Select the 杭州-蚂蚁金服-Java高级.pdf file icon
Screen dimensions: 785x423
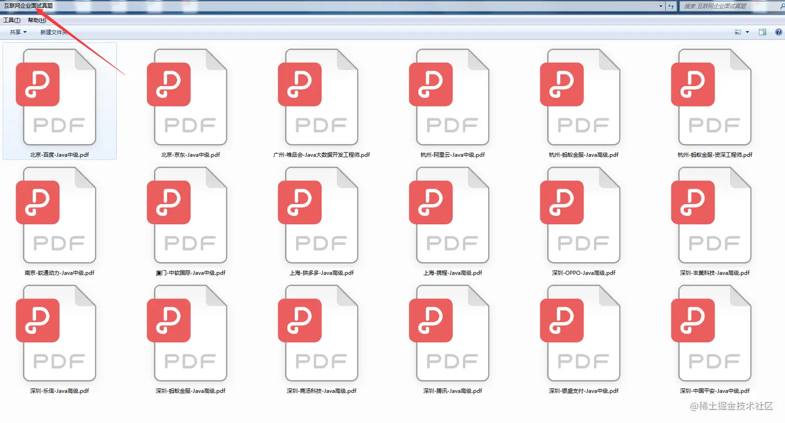[580, 97]
